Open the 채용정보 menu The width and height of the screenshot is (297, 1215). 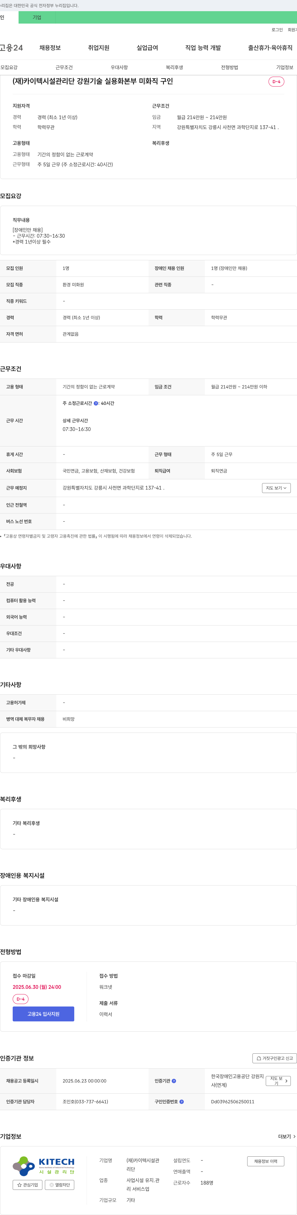coord(50,48)
